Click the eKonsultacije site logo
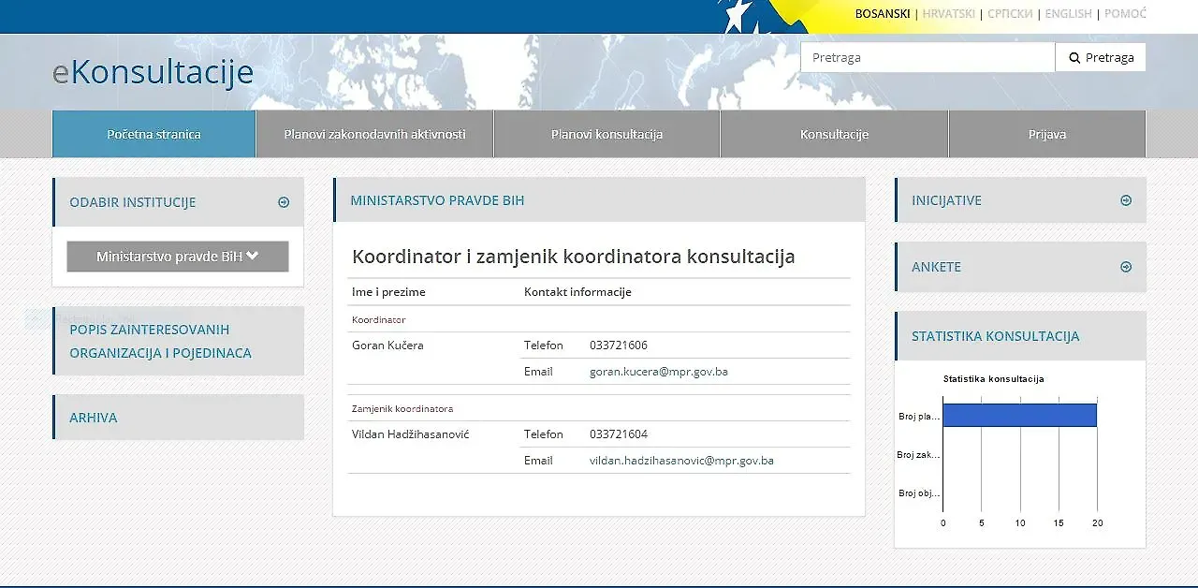The height and width of the screenshot is (588, 1198). pyautogui.click(x=153, y=72)
